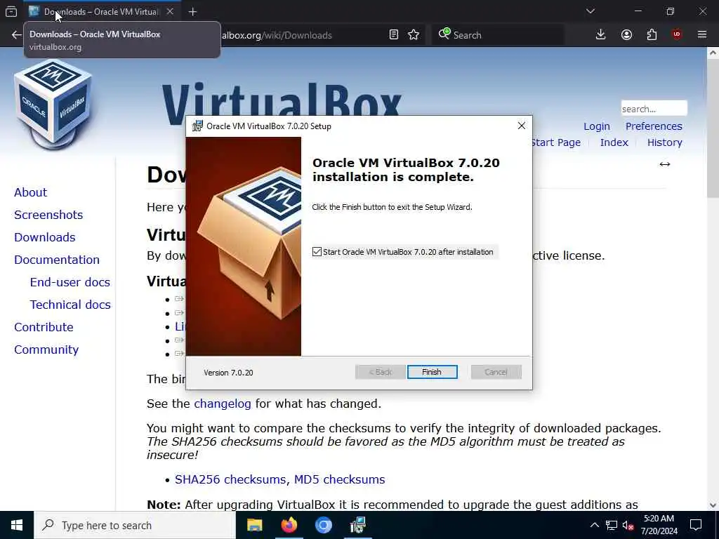The image size is (719, 539).
Task: Open SHA256 checksums link
Action: coord(232,479)
